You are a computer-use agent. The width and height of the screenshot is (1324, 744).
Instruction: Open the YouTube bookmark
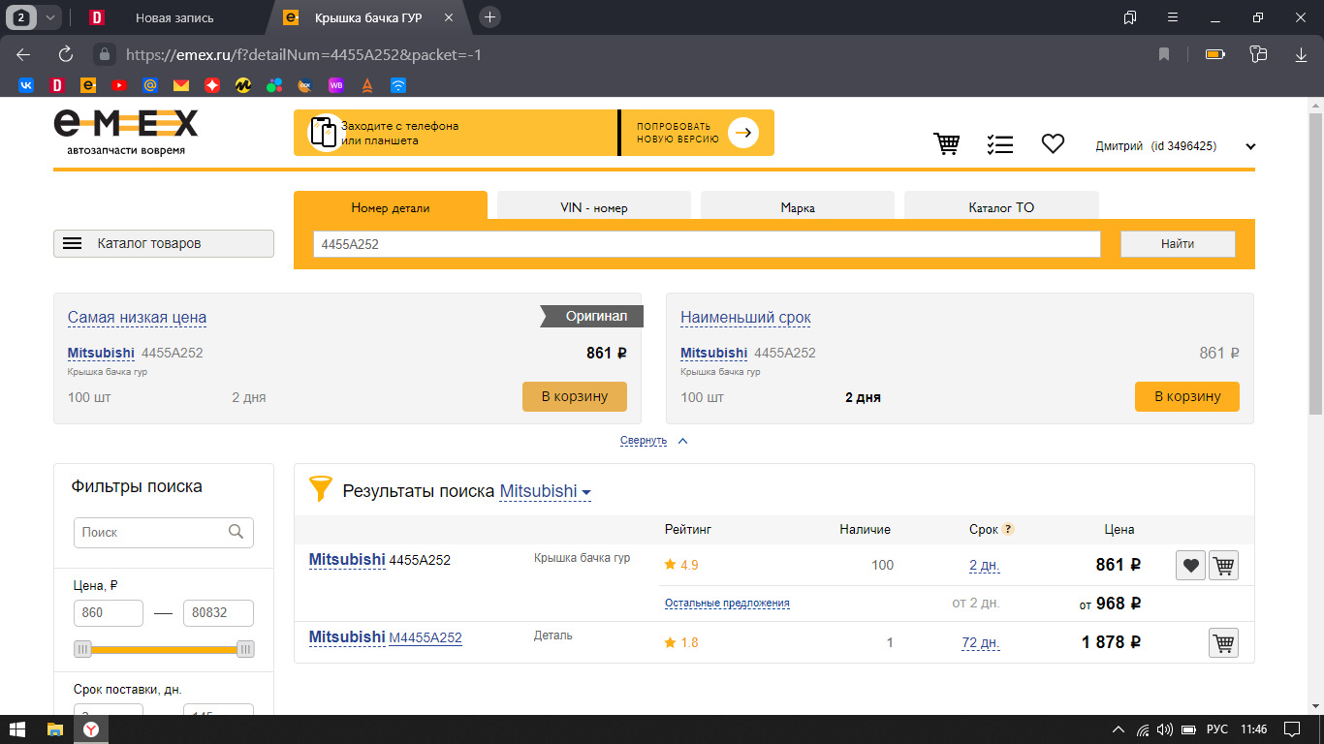(119, 85)
